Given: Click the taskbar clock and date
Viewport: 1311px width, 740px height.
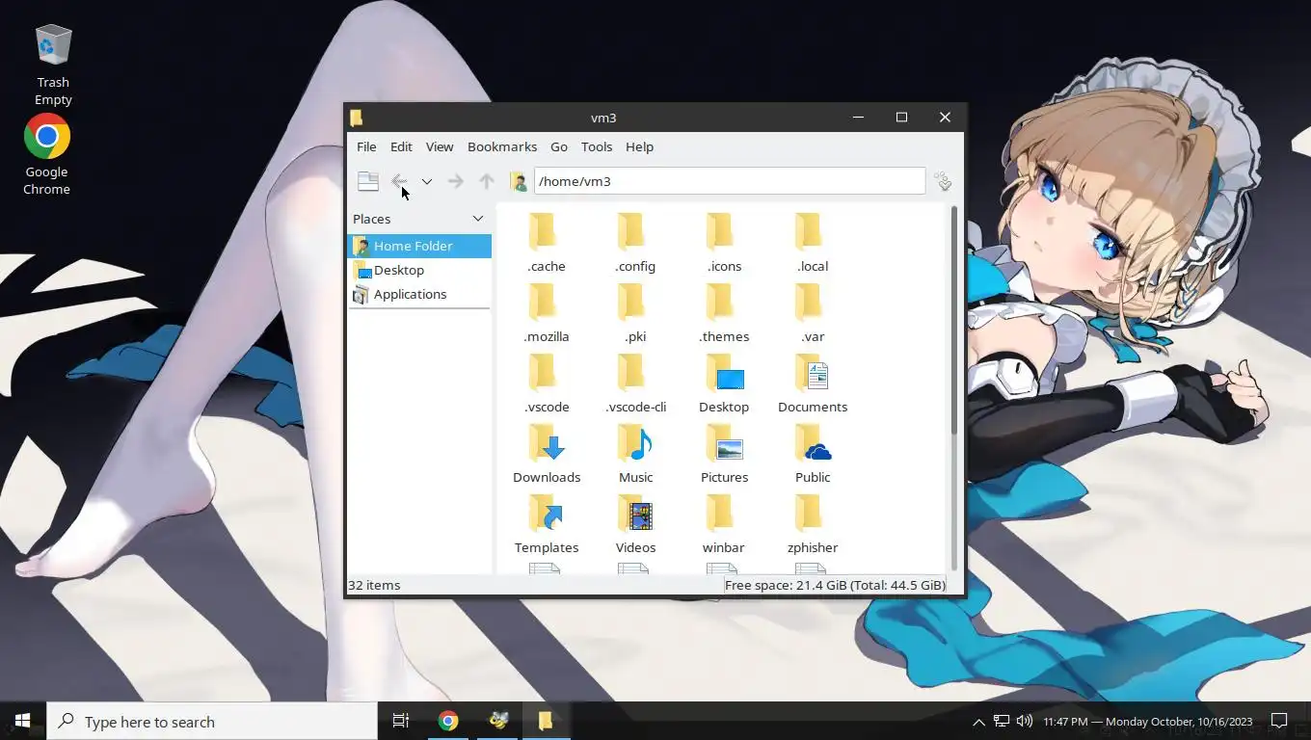Looking at the screenshot, I should click(x=1147, y=722).
